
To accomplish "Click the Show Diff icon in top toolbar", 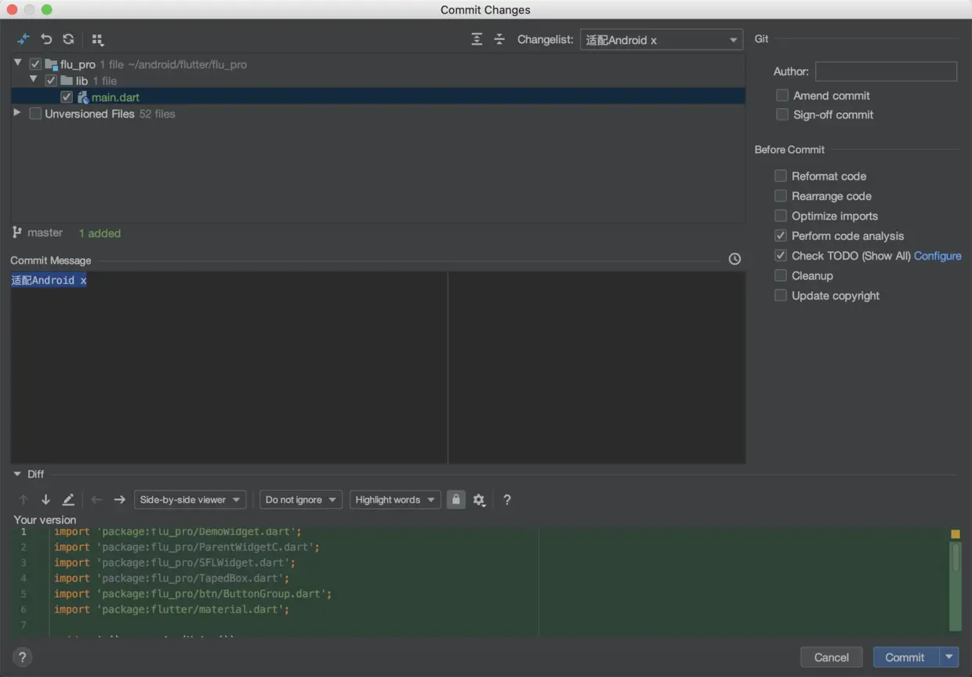I will tap(24, 39).
